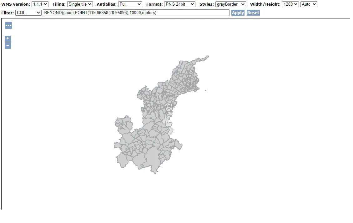This screenshot has width=353, height=223.
Task: Open the WMS version dropdown
Action: point(40,4)
